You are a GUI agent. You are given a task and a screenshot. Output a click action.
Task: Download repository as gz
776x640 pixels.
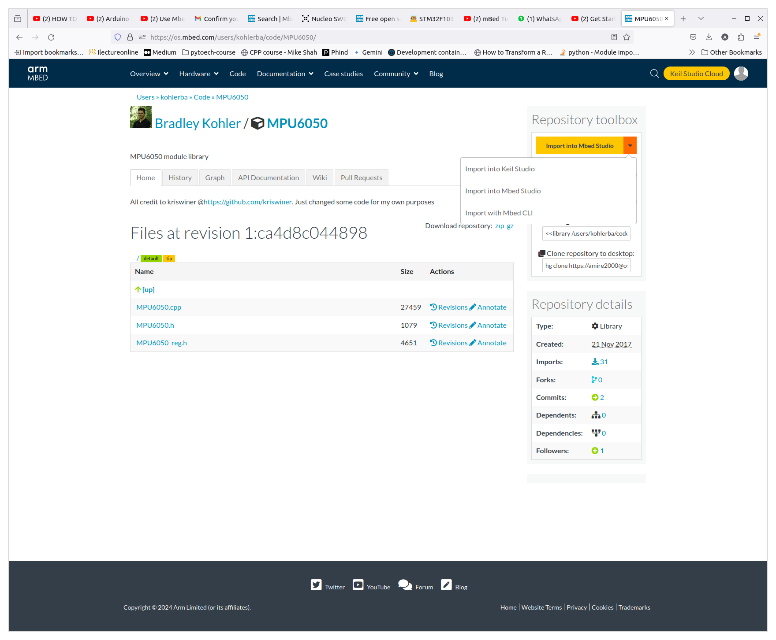510,226
